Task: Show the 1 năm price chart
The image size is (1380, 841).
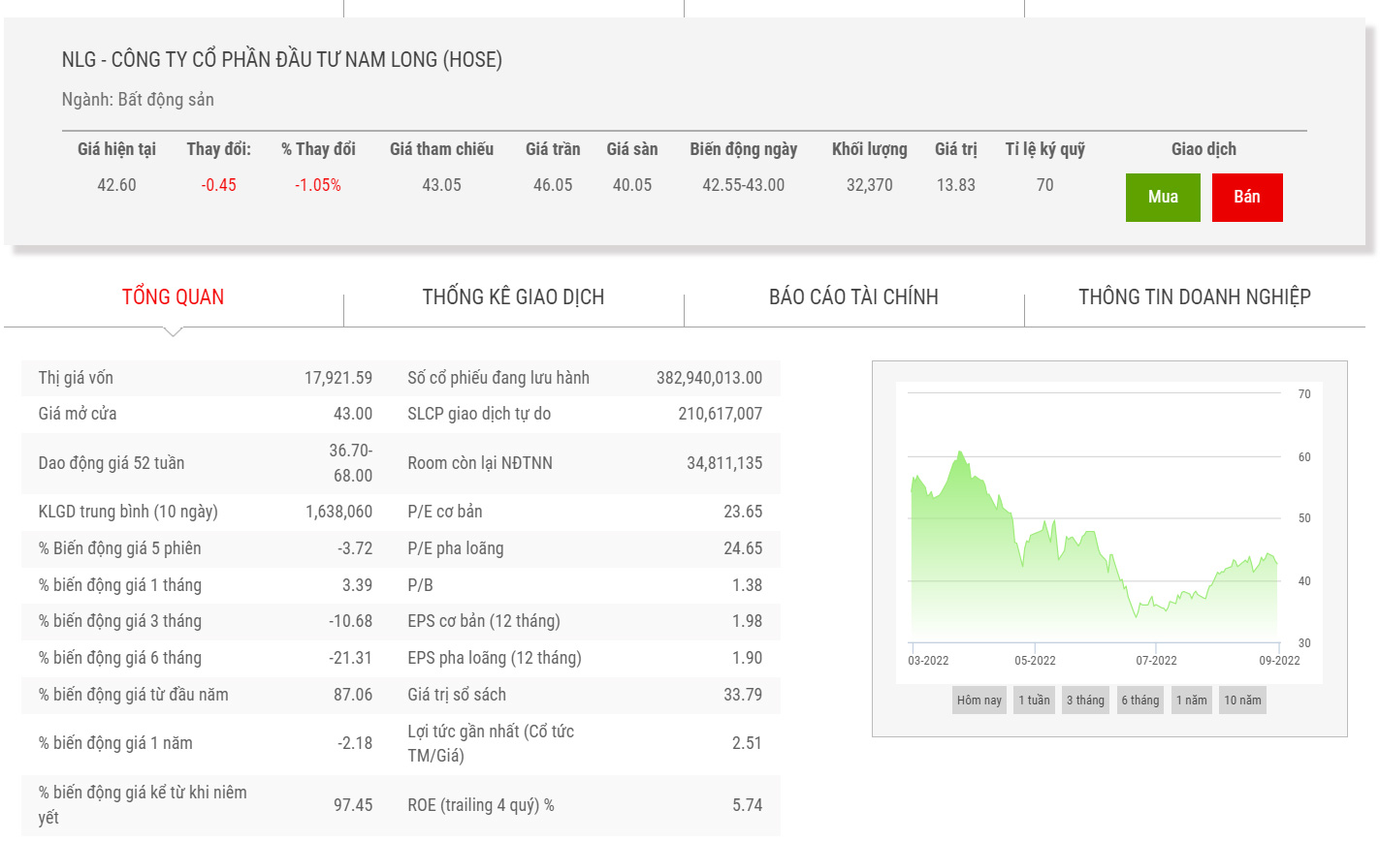Action: 1191,701
